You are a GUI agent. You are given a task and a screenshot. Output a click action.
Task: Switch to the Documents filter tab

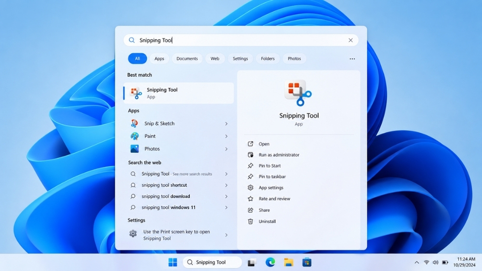187,58
